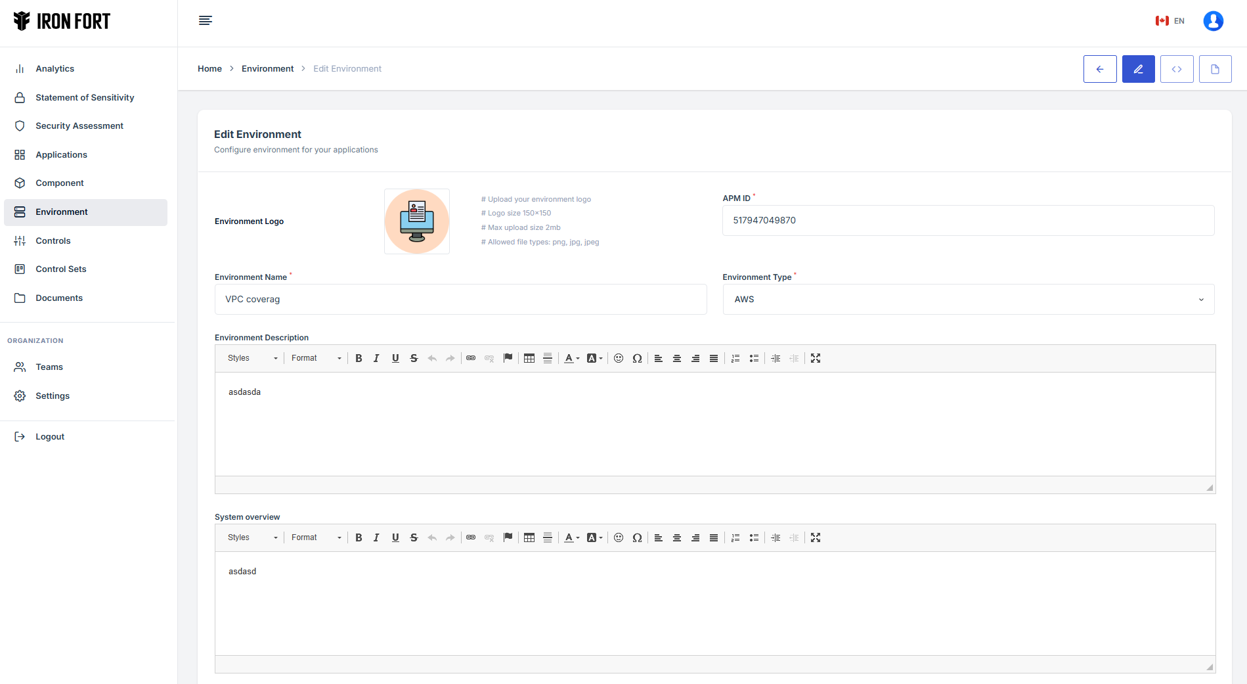This screenshot has width=1247, height=684.
Task: Insert emoji in Environment Description editor
Action: click(x=618, y=358)
